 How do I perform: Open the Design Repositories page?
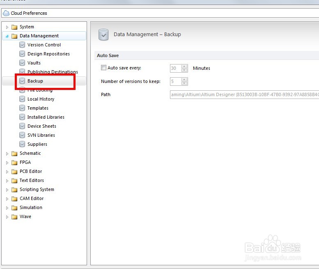tap(48, 54)
